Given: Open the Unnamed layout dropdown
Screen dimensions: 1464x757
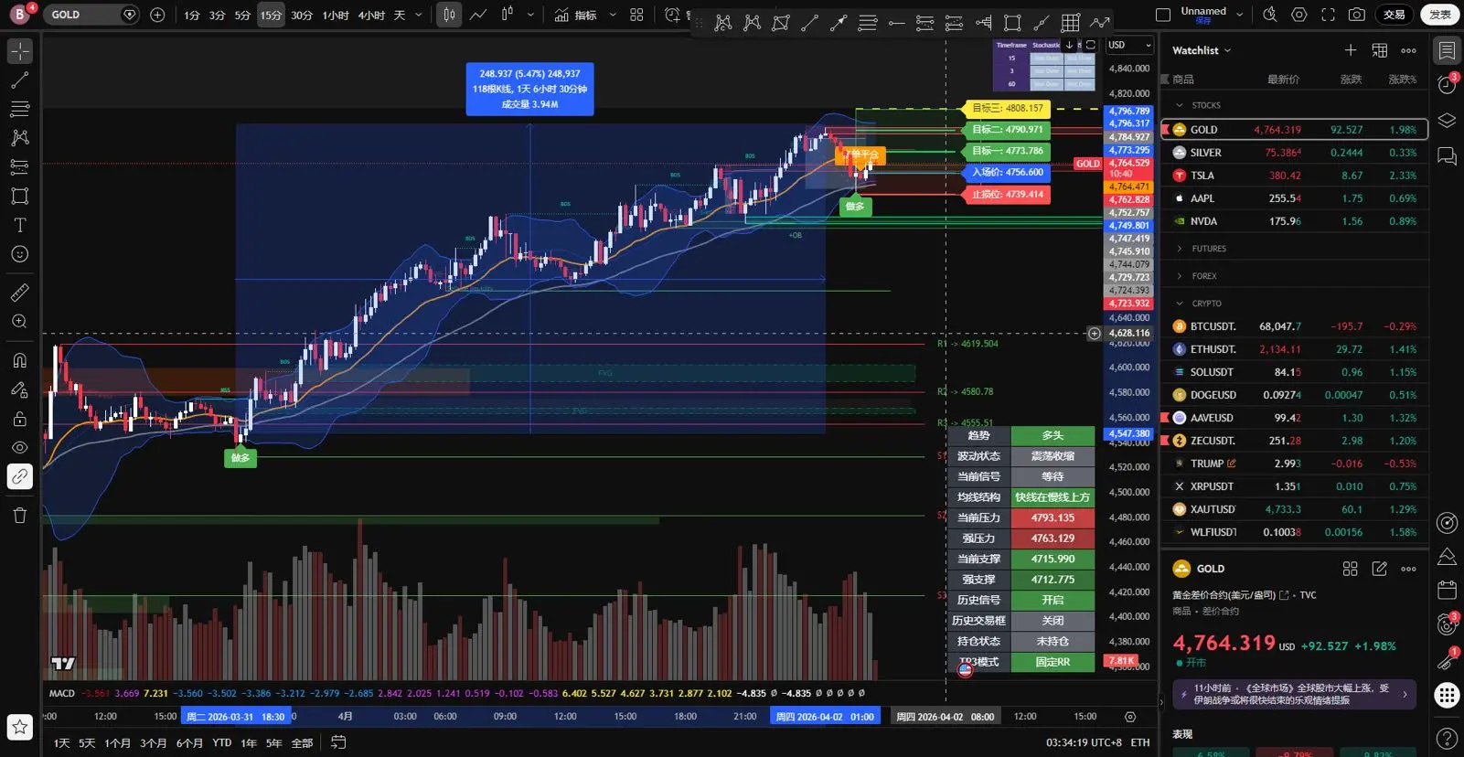Looking at the screenshot, I should point(1239,15).
